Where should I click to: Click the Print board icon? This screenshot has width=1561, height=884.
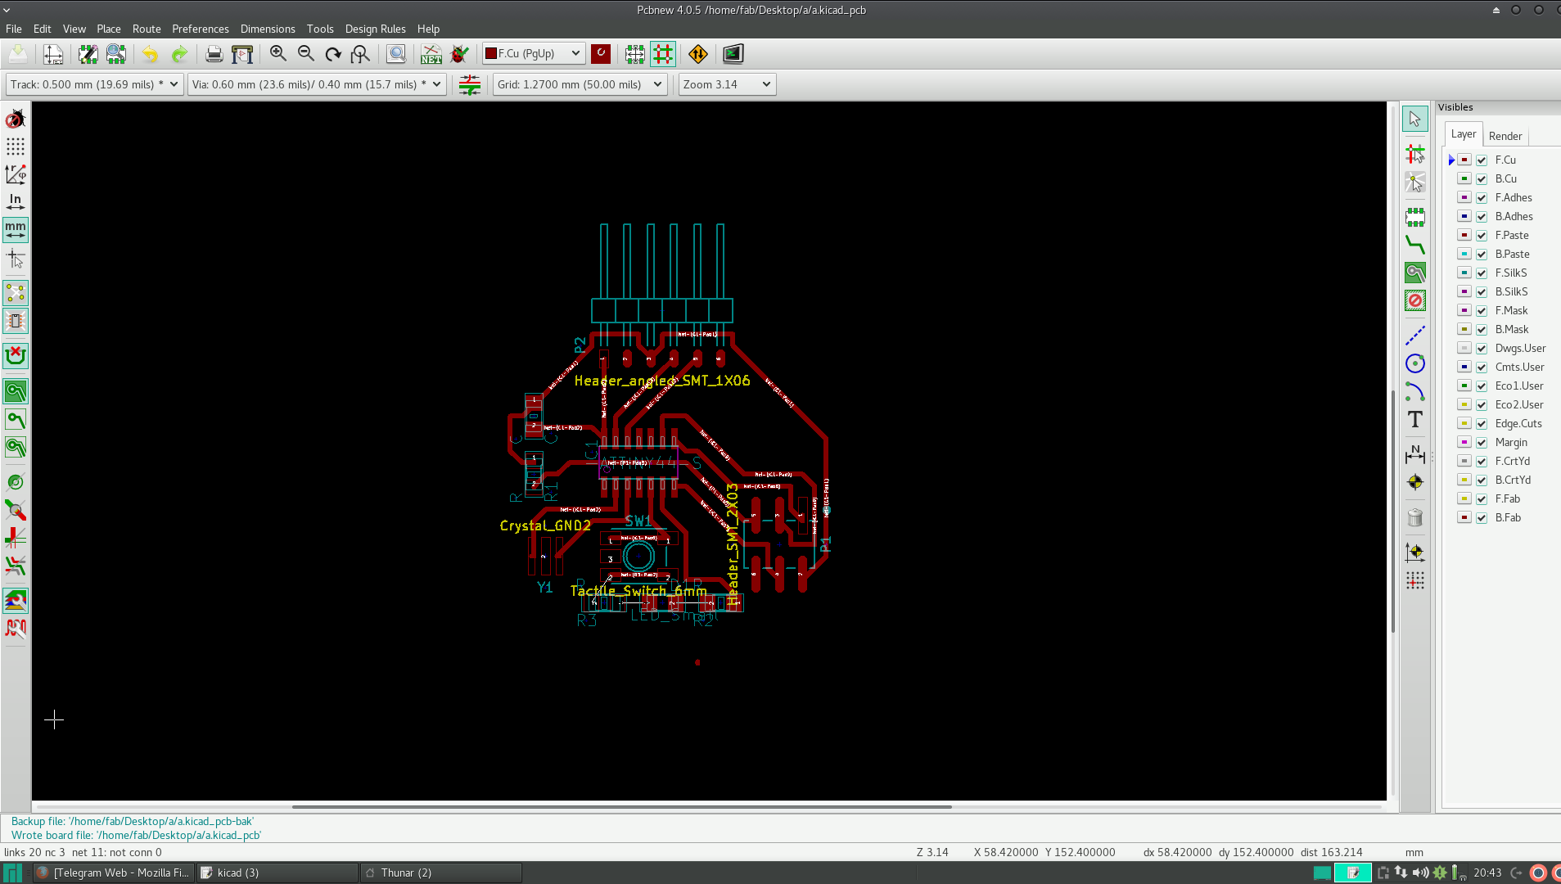coord(214,54)
